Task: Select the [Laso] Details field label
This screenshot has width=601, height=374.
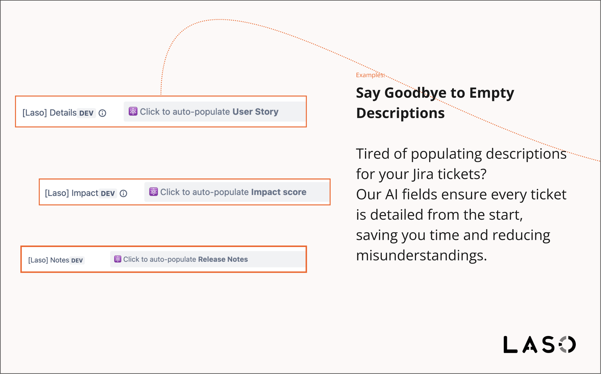Action: point(50,113)
